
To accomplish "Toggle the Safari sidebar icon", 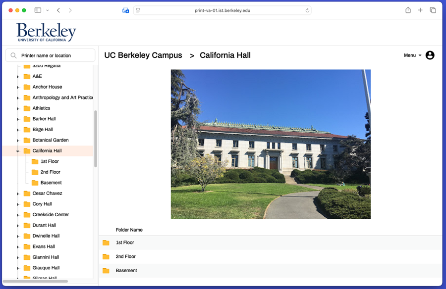I will [38, 10].
